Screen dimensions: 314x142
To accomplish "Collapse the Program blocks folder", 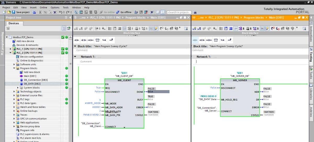I will coord(14,68).
